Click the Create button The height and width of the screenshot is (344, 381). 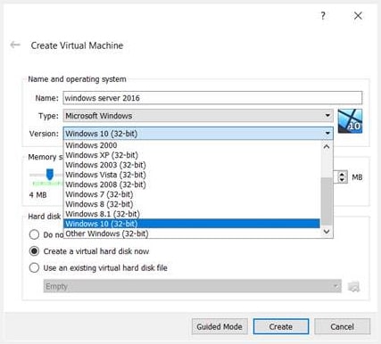tap(281, 327)
